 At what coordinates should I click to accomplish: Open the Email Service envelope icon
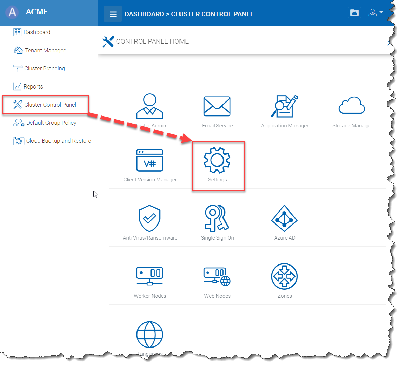pos(217,106)
